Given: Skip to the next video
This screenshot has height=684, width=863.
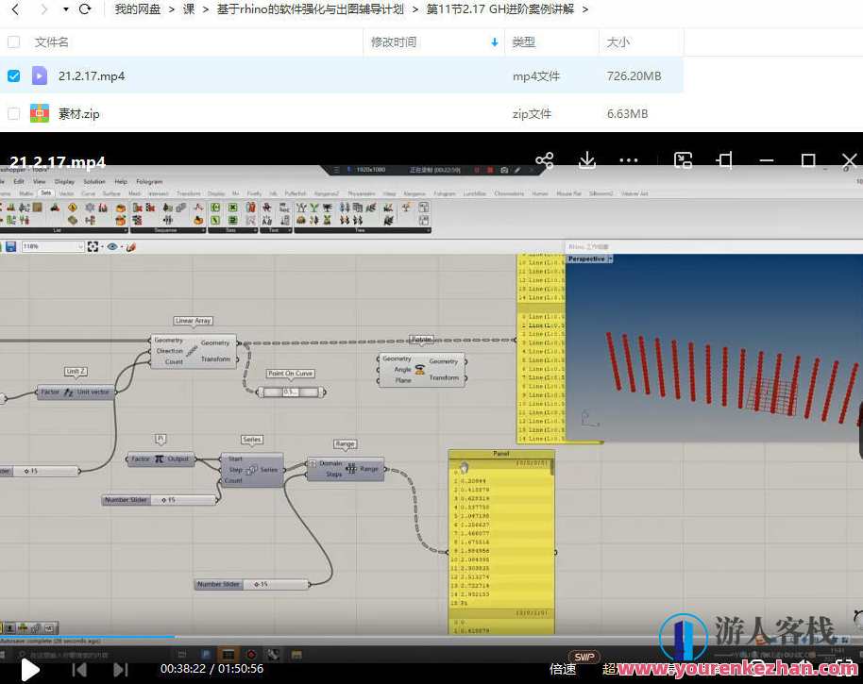Looking at the screenshot, I should (121, 669).
